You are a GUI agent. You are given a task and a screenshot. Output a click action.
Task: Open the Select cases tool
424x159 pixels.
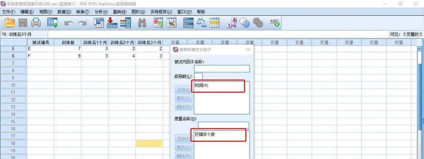(x=215, y=23)
